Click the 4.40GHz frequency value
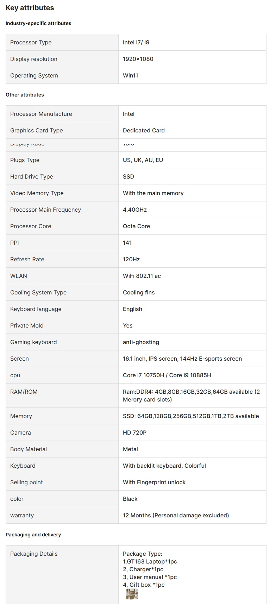 [135, 210]
